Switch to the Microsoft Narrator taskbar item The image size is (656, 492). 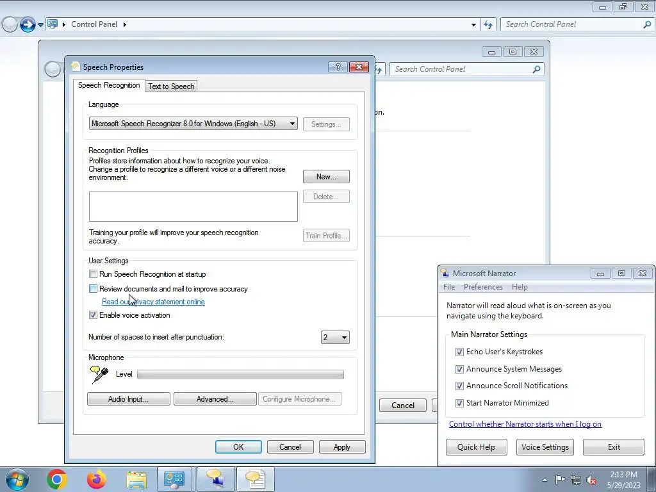click(x=215, y=479)
